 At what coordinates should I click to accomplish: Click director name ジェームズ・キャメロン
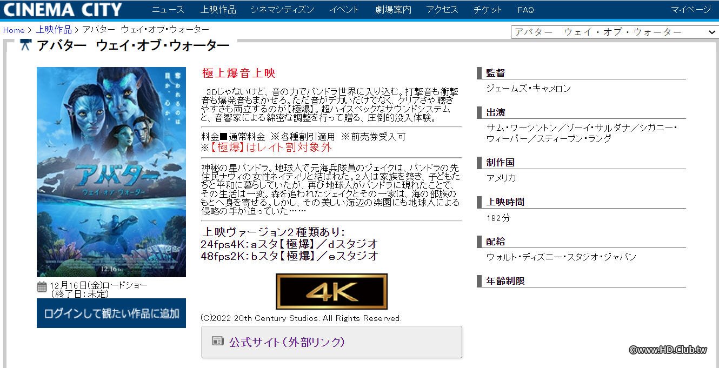528,89
